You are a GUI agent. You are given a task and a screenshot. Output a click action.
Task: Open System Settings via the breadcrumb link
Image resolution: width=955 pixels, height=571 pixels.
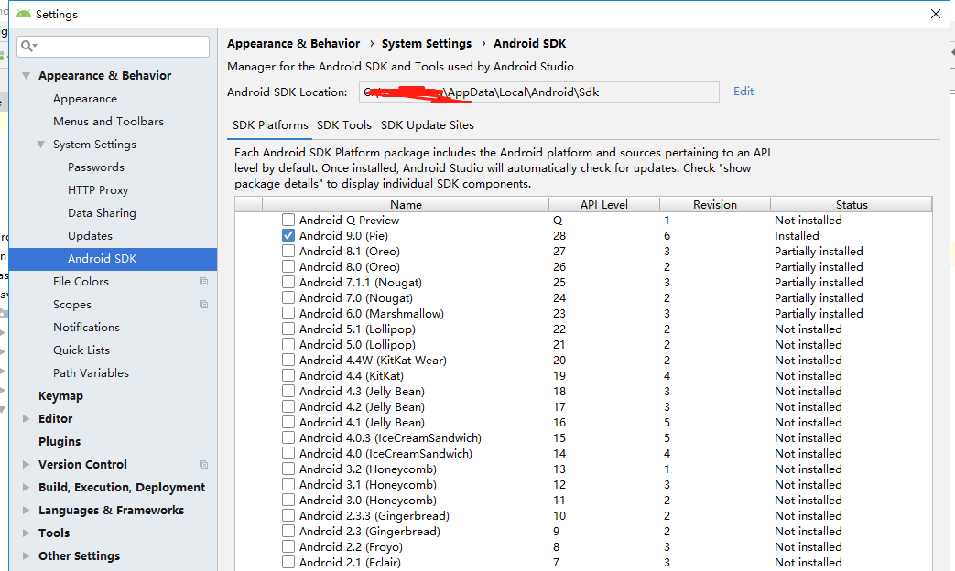coord(427,43)
